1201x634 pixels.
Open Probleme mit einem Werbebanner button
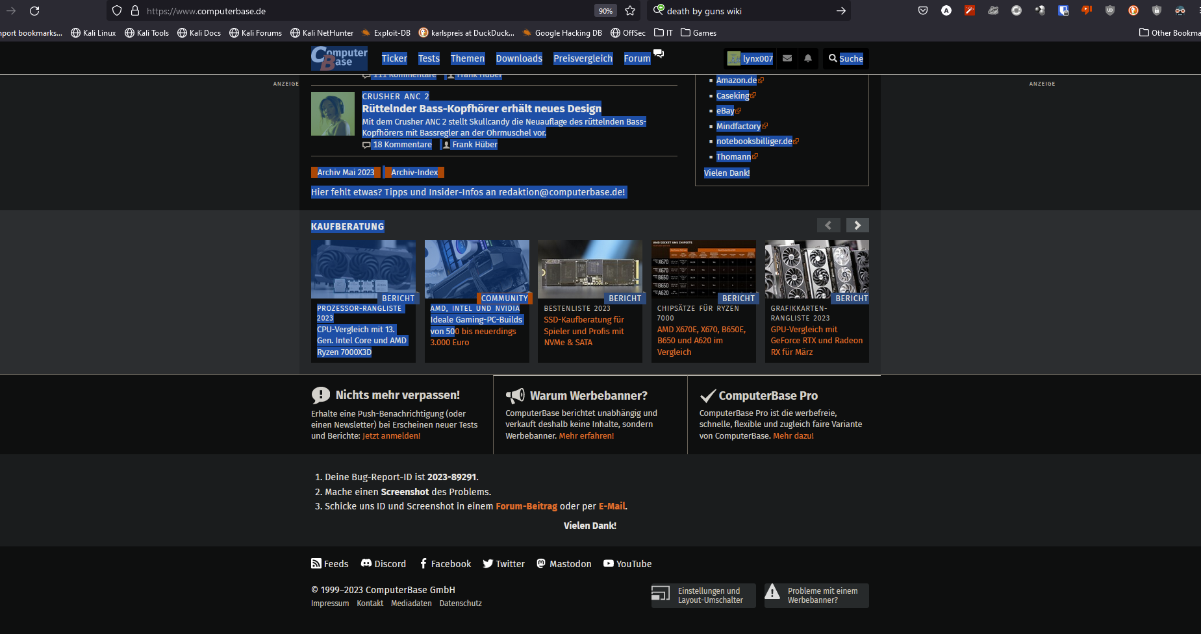pos(816,596)
